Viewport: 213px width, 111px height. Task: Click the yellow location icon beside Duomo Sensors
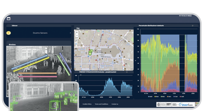tap(9, 33)
